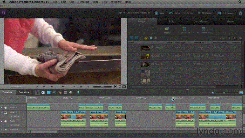Viewport: 245px width, 138px height.
Task: Click the trash icon to delete the selected item
Action: click(156, 38)
